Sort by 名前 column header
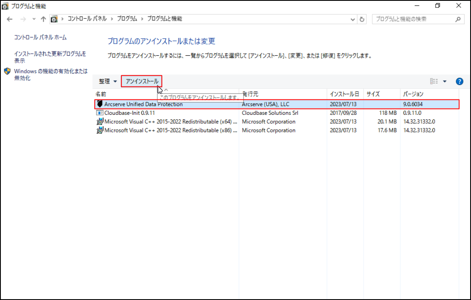This screenshot has width=471, height=300. point(101,94)
